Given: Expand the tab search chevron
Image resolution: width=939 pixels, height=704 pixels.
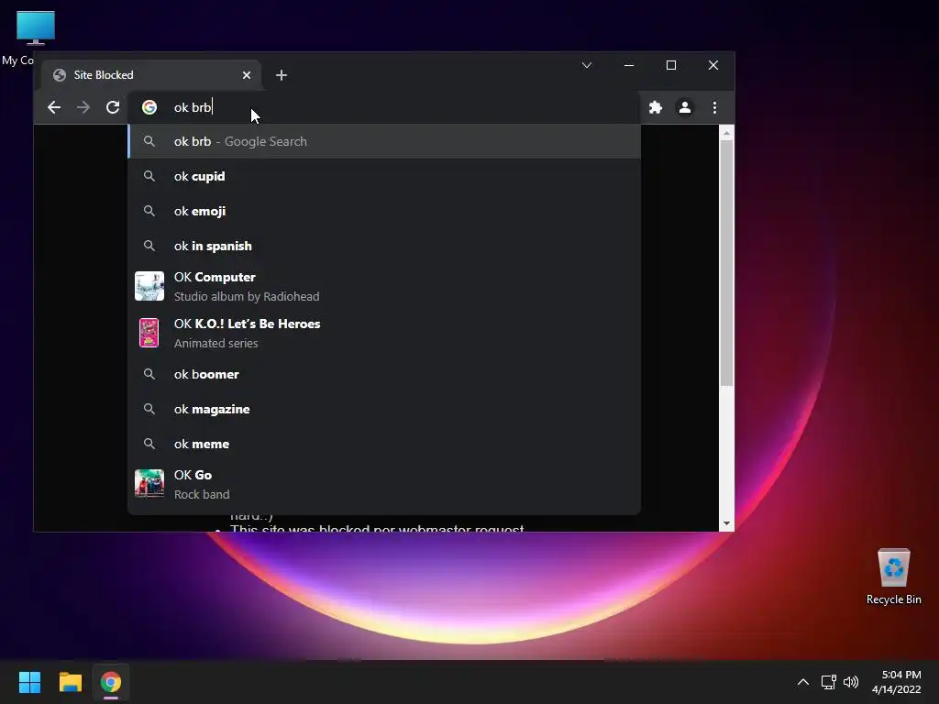Looking at the screenshot, I should (587, 65).
